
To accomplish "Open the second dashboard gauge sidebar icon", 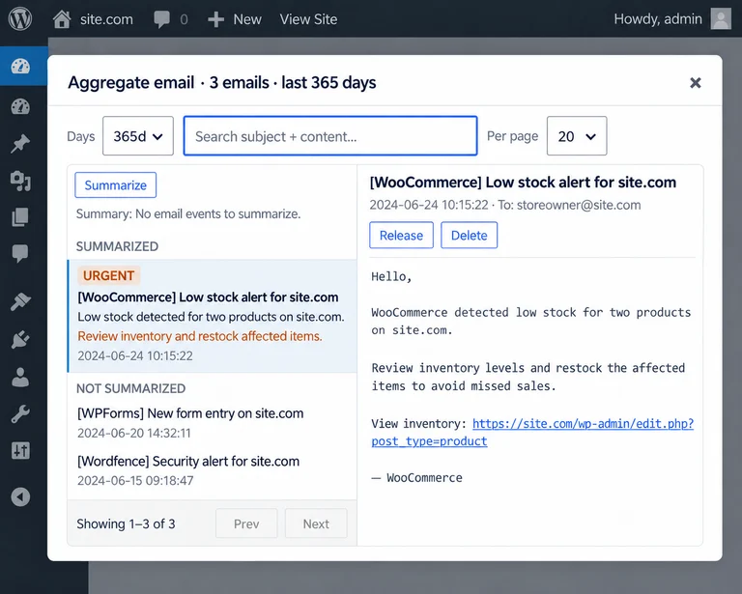I will 20,107.
